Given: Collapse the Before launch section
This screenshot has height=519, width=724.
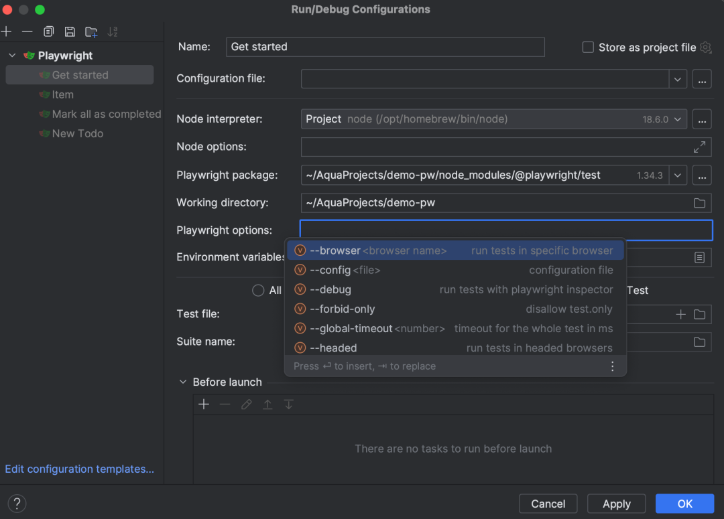Looking at the screenshot, I should pos(183,382).
